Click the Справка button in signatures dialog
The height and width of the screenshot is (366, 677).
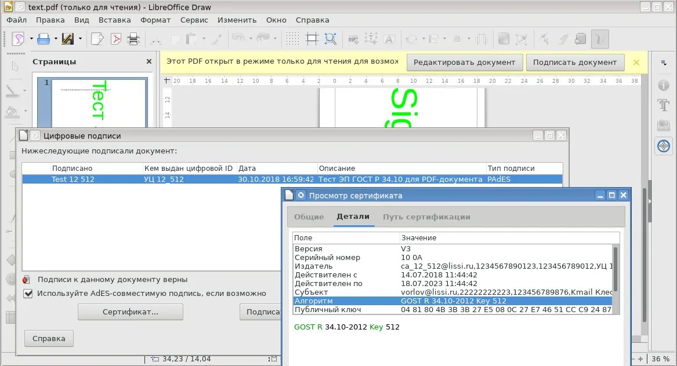[x=49, y=338]
